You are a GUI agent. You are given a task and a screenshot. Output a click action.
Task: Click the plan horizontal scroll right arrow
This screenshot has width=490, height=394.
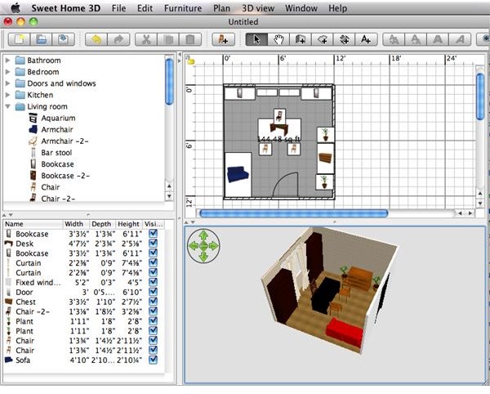pos(470,213)
